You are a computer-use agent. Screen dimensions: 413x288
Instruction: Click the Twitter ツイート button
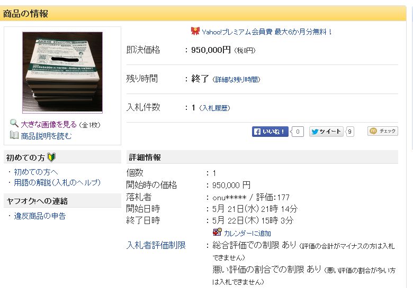tap(326, 132)
